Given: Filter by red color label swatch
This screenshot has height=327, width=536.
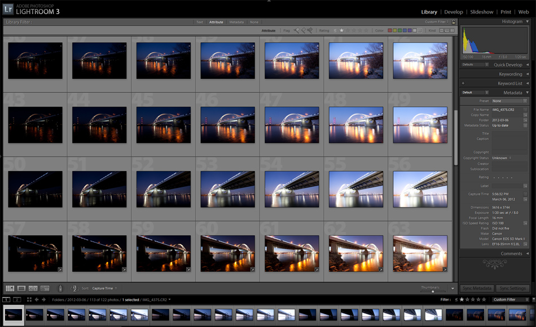Looking at the screenshot, I should (x=390, y=30).
